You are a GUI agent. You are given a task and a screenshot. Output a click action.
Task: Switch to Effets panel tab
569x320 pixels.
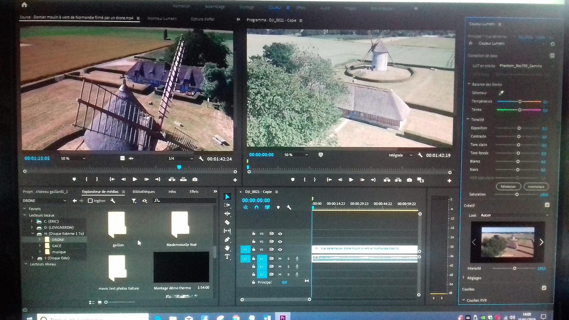click(194, 192)
